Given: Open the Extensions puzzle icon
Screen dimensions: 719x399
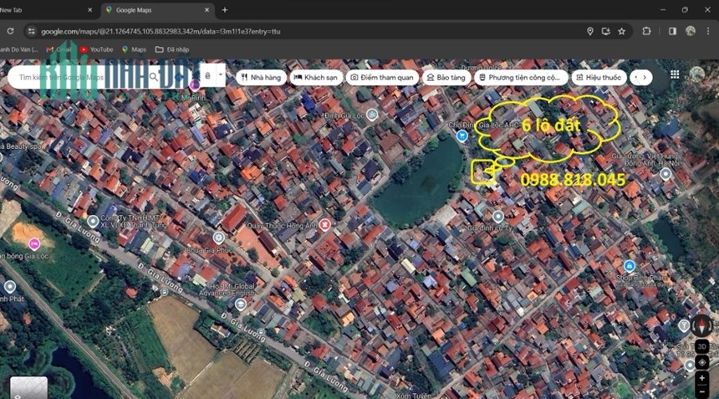Looking at the screenshot, I should (x=646, y=31).
